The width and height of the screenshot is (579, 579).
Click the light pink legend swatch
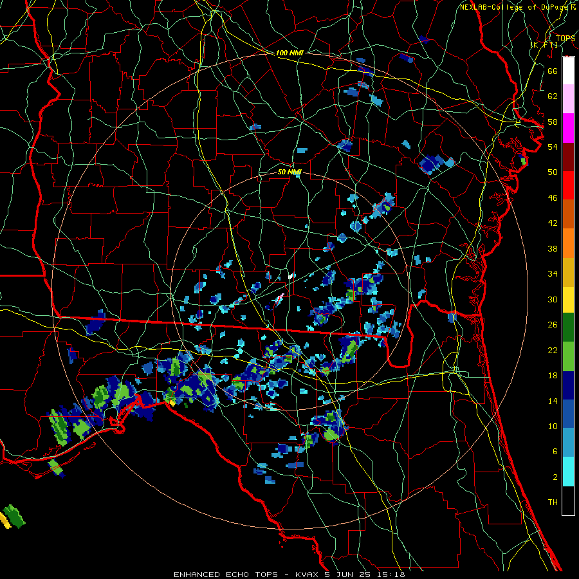[x=568, y=98]
